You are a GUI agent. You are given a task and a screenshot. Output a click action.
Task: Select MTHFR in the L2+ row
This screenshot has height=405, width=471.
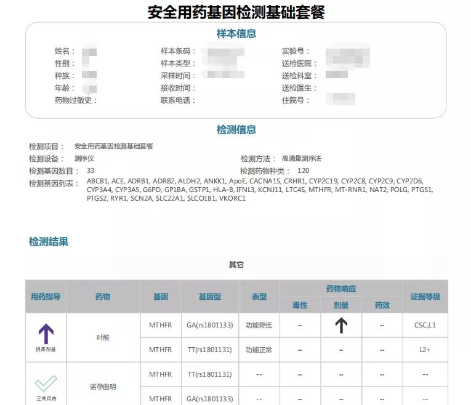[161, 350]
